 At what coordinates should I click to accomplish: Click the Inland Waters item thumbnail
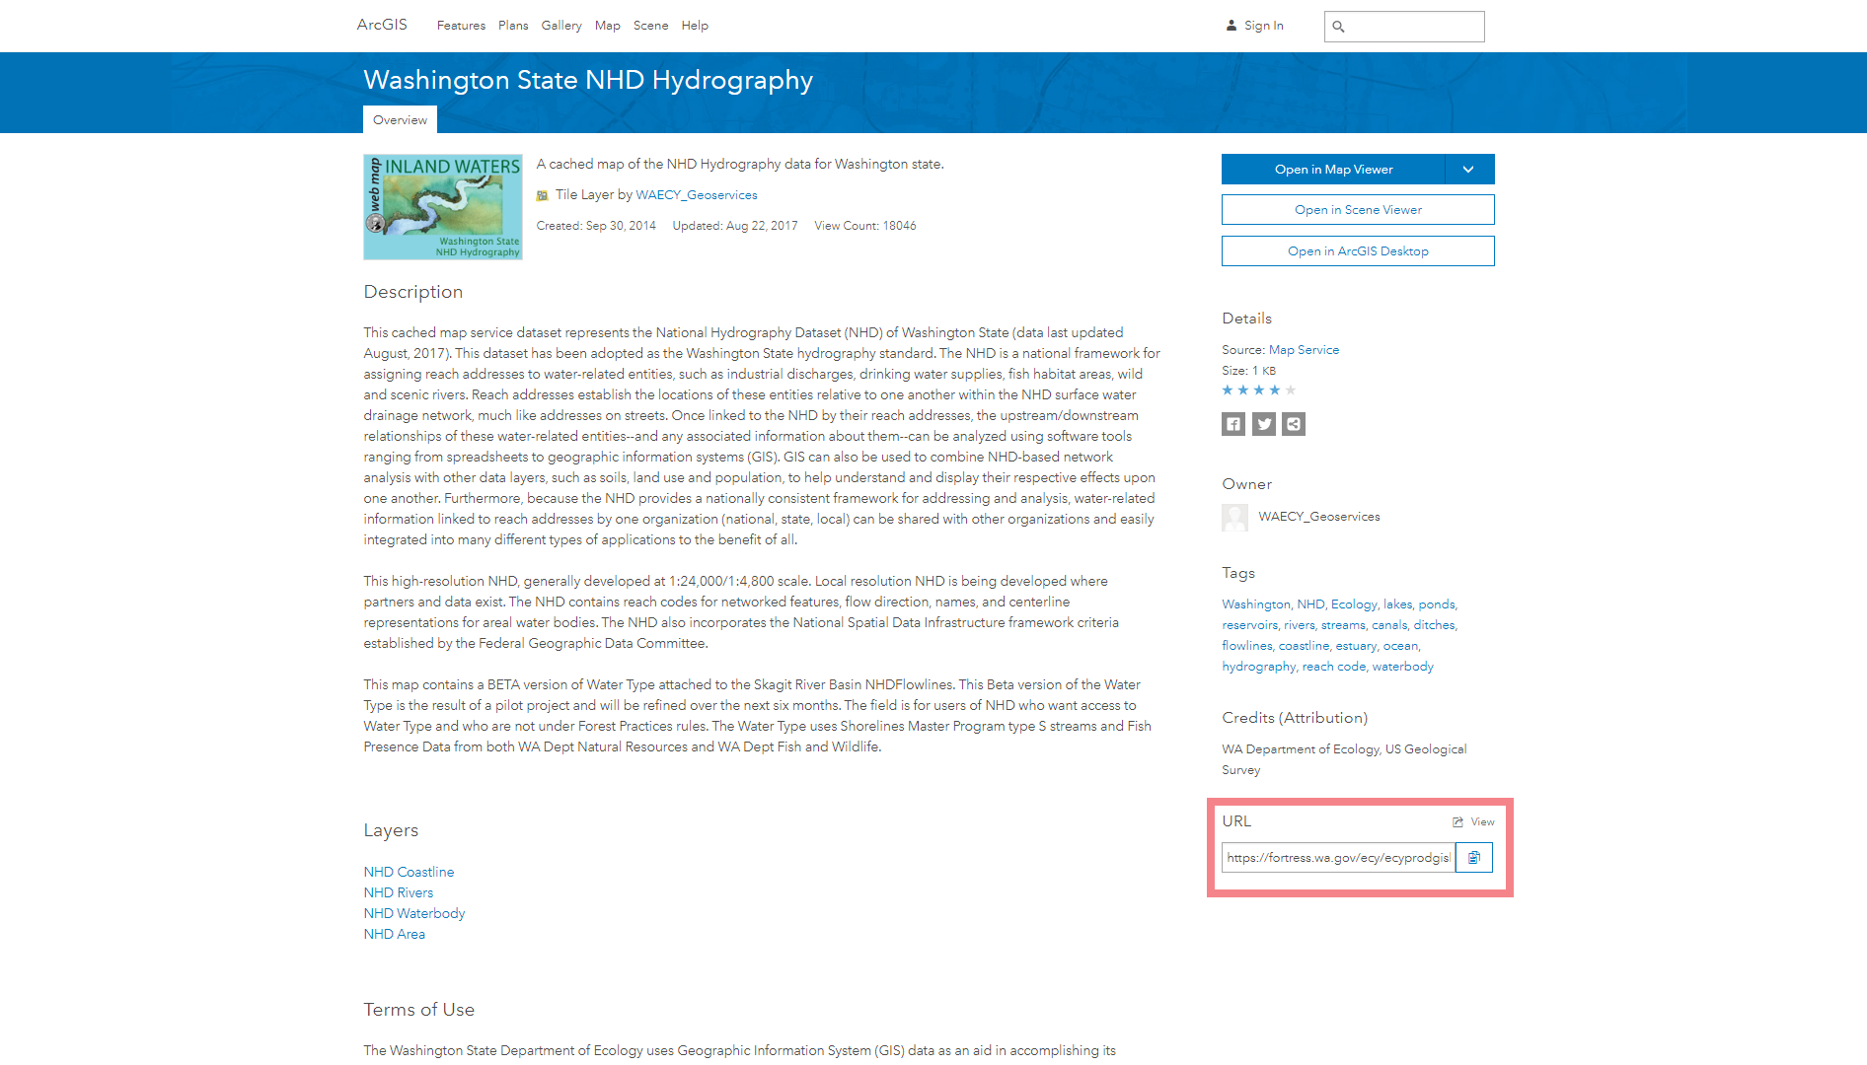pos(443,207)
